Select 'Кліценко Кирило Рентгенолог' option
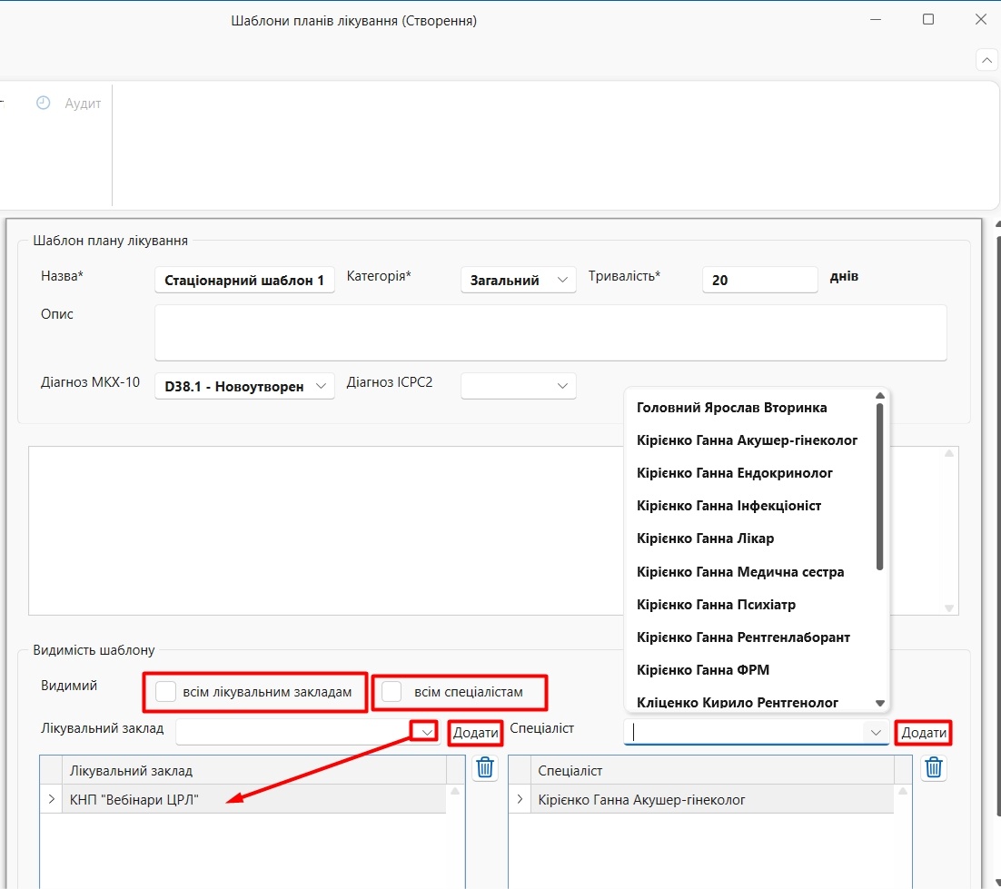1001x889 pixels. tap(738, 703)
